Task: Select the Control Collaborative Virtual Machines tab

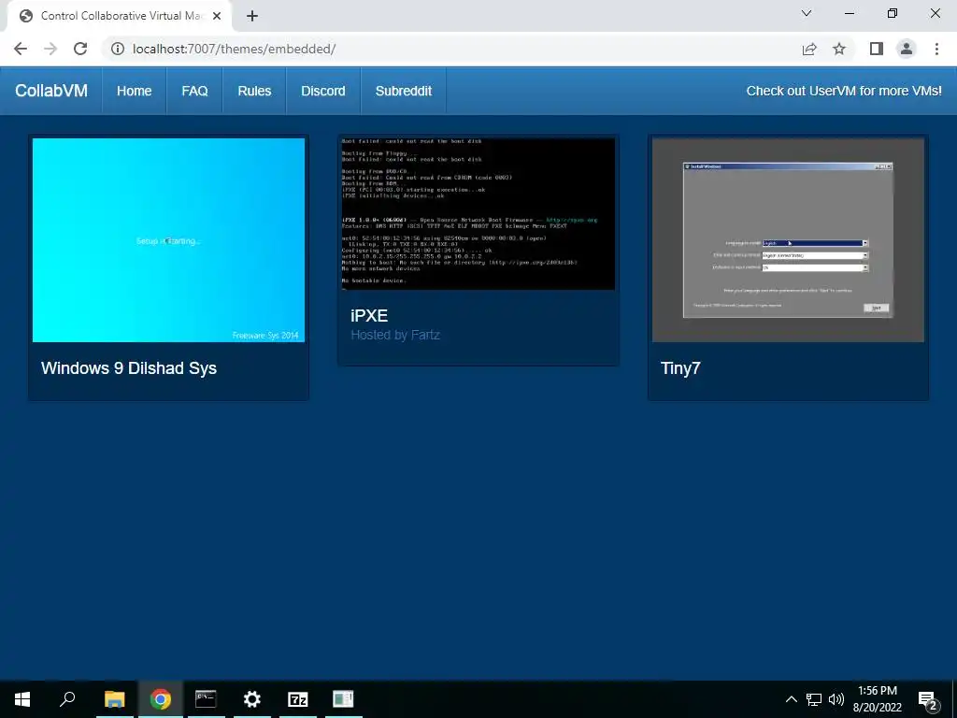Action: click(121, 16)
